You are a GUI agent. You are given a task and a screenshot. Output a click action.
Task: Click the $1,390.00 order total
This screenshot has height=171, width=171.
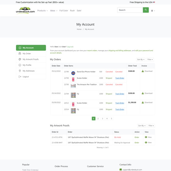click(132, 102)
